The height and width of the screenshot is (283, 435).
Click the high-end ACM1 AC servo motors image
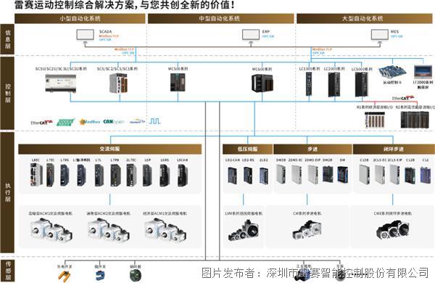[x=51, y=230]
